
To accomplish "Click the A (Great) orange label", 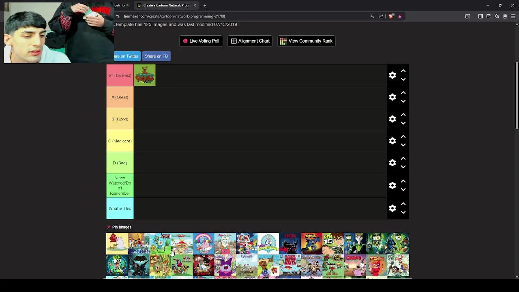I will pos(120,97).
